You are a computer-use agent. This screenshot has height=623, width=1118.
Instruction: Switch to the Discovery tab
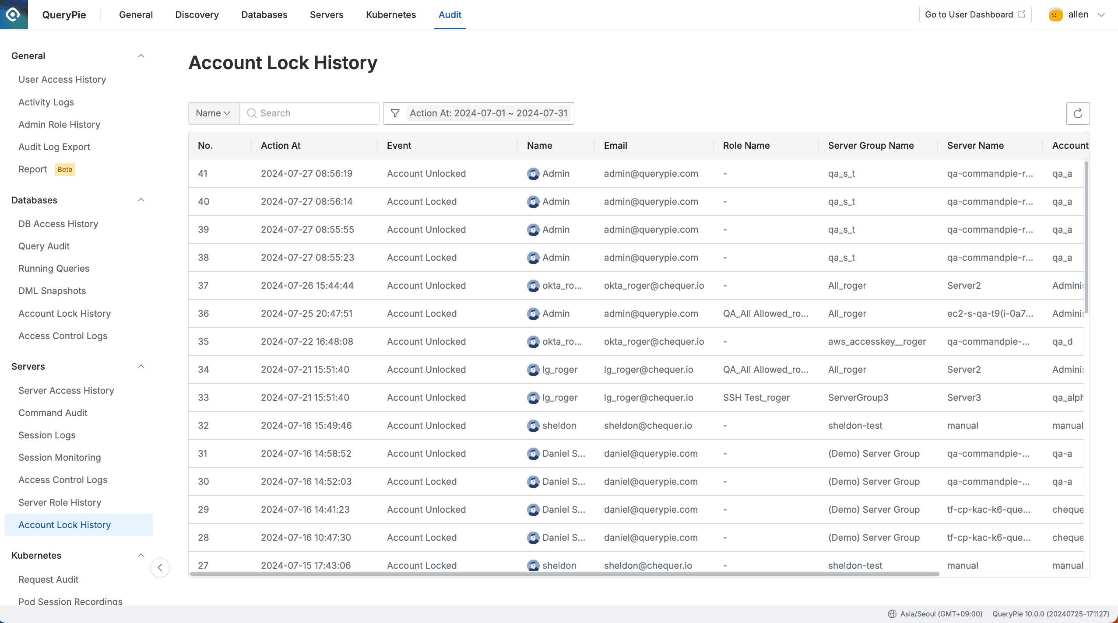[197, 14]
